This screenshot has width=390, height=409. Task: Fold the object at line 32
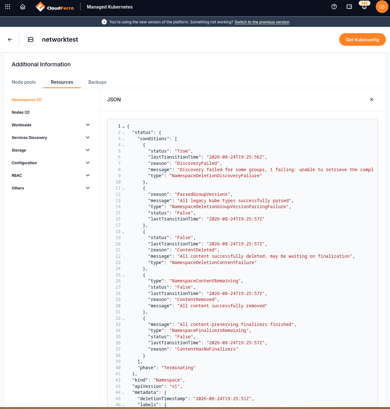click(x=123, y=319)
